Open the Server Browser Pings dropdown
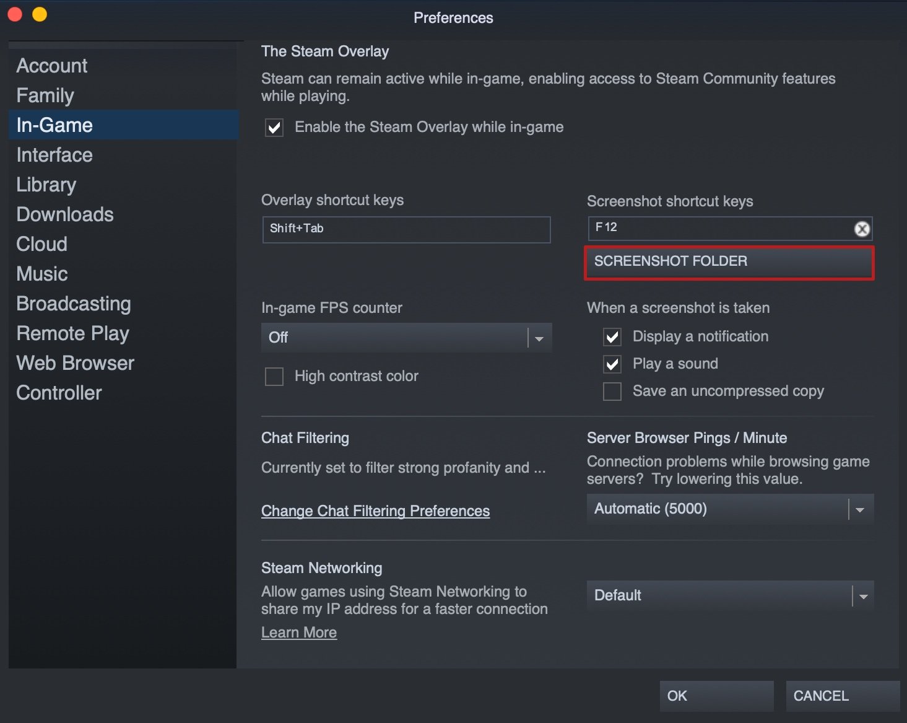The width and height of the screenshot is (907, 723). (859, 509)
